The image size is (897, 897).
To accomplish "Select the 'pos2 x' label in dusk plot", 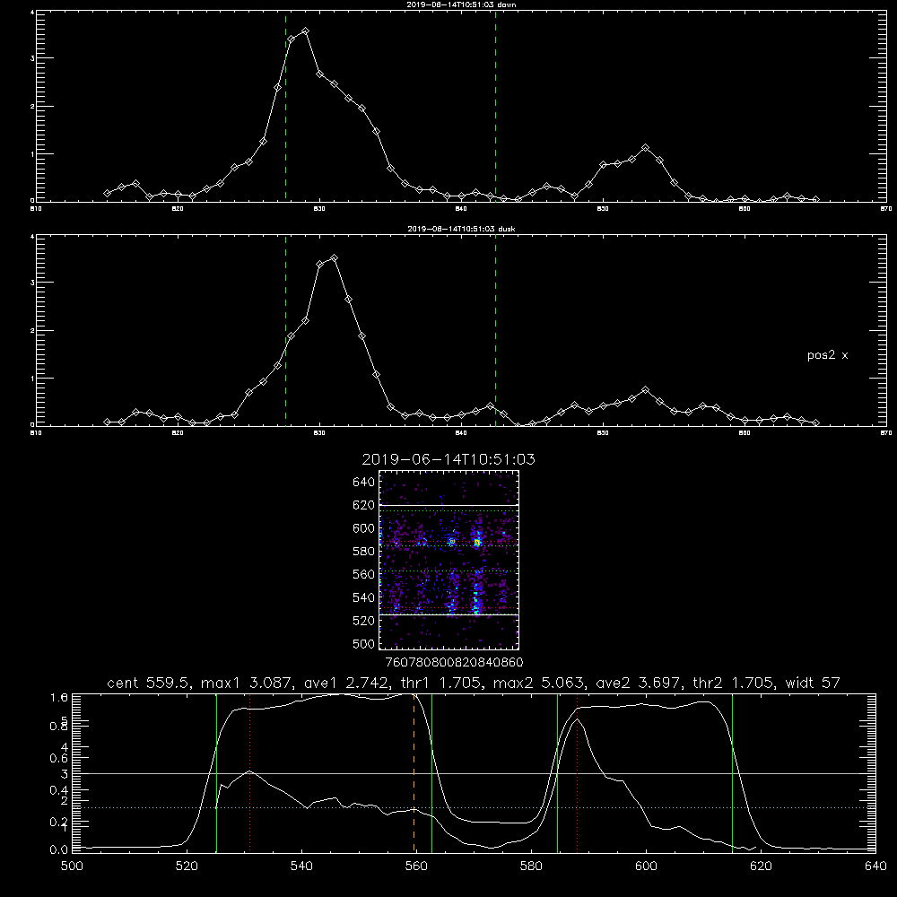I will click(827, 355).
